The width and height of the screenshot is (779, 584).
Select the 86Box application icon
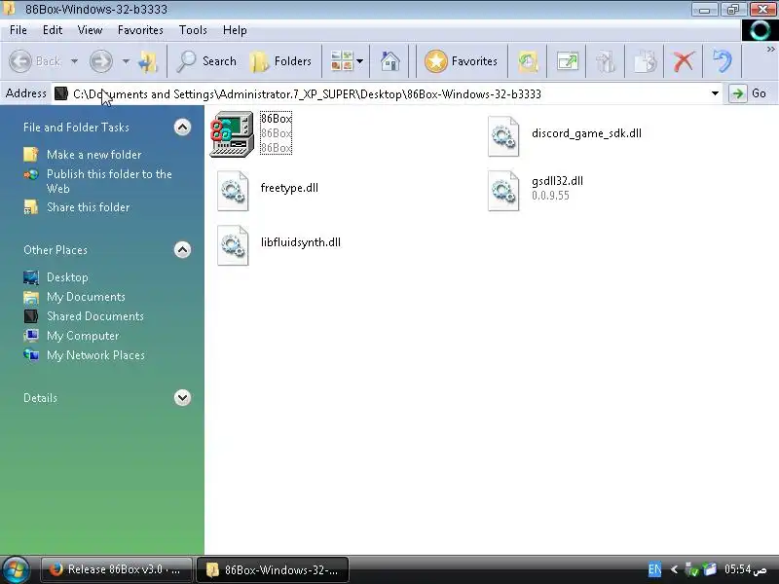232,134
